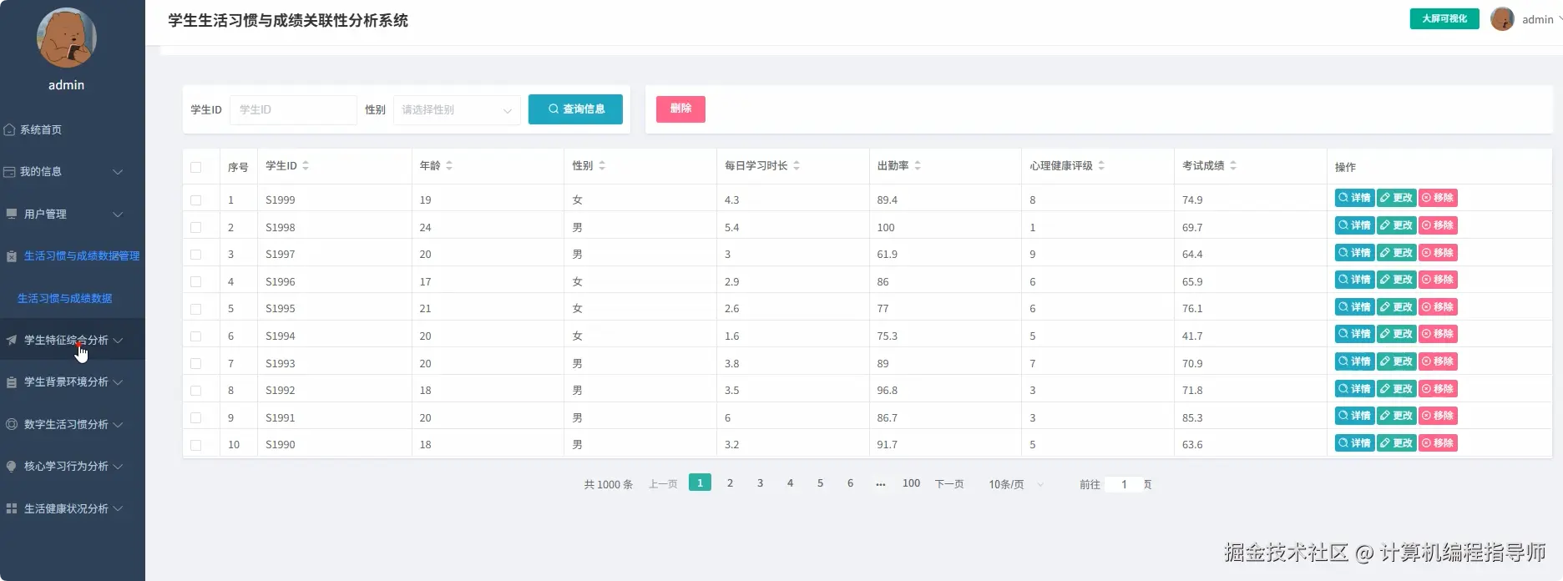Click the 学生背景环境分析 sidebar icon
This screenshot has height=581, width=1563.
[12, 382]
